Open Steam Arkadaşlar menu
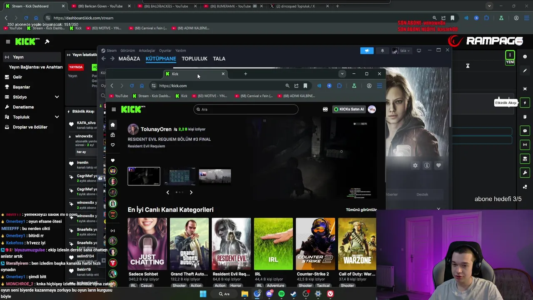The width and height of the screenshot is (533, 300). tap(147, 50)
